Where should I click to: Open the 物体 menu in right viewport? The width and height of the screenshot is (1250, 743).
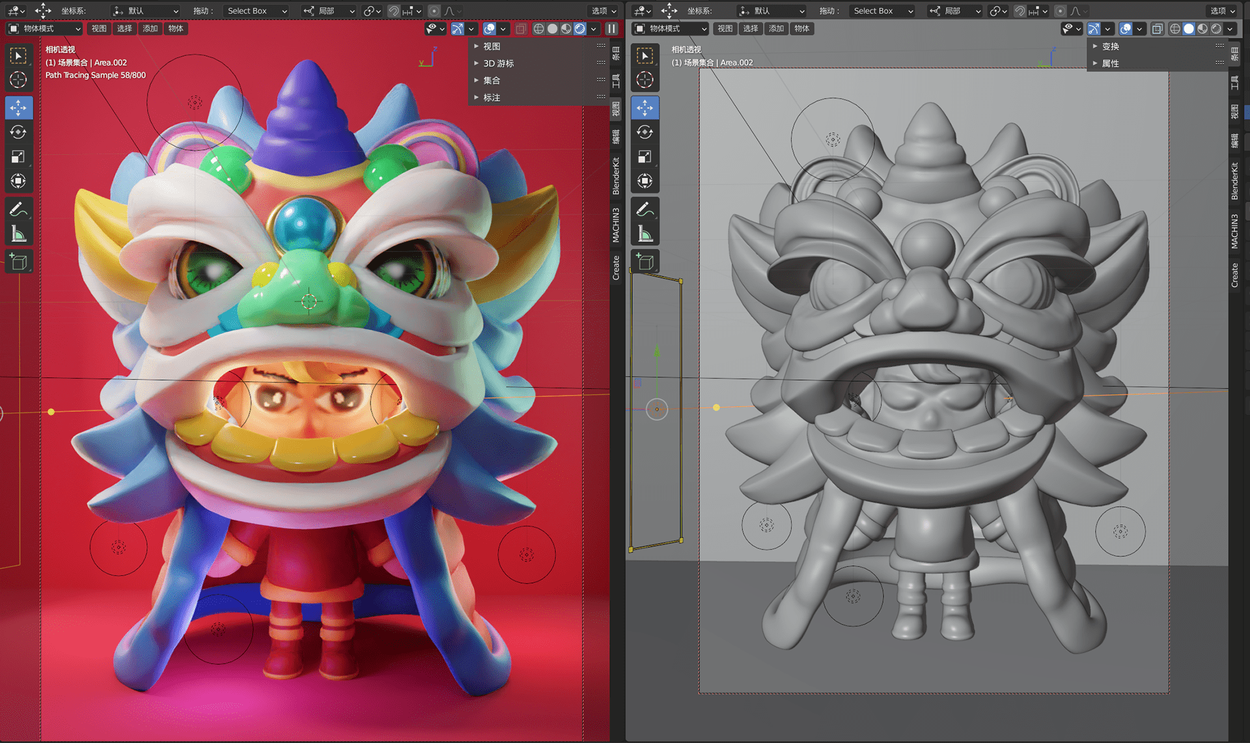pos(802,29)
